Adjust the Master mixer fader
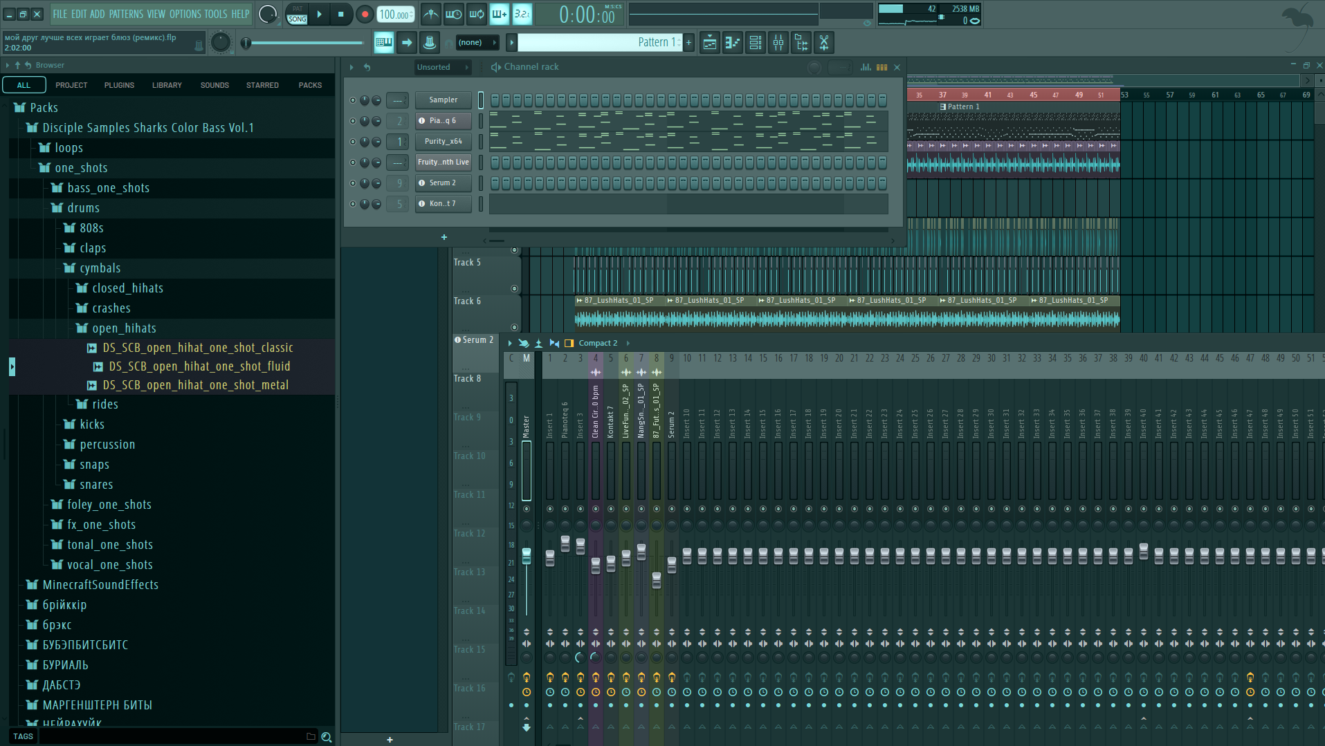1325x746 pixels. [x=527, y=555]
